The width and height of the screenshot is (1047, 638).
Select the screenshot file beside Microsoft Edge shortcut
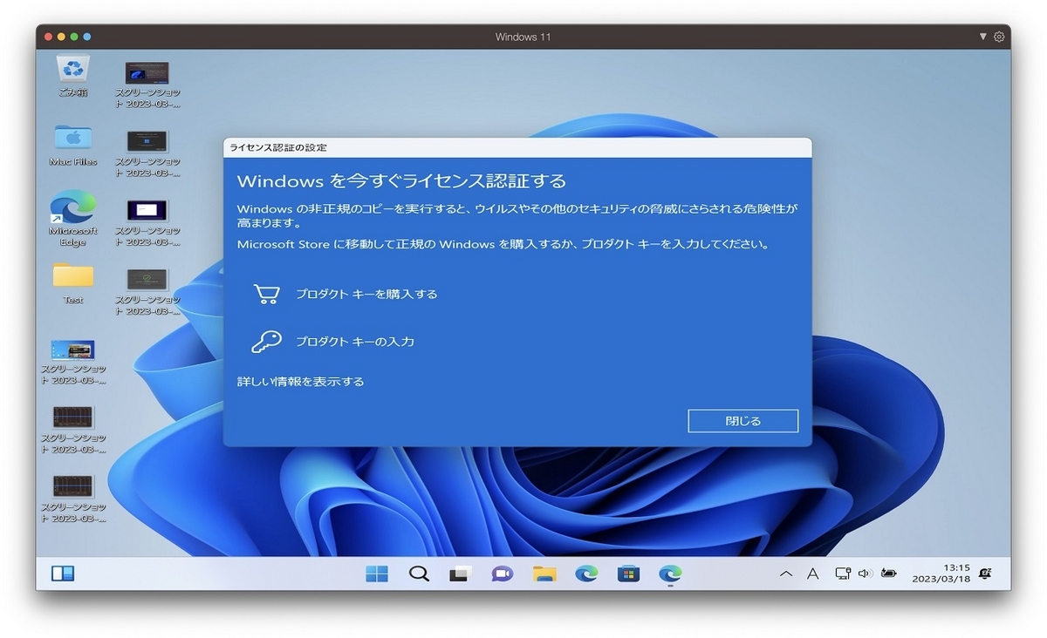[147, 223]
